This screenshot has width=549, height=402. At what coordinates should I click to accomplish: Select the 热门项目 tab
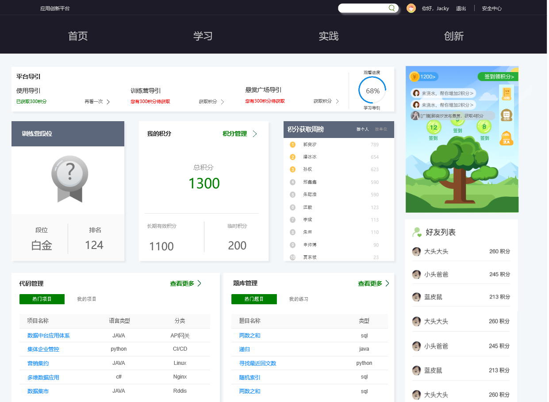(x=42, y=299)
